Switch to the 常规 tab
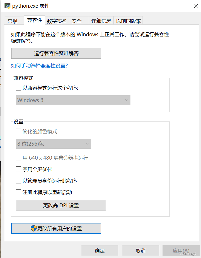The width and height of the screenshot is (201, 258). coord(13,20)
